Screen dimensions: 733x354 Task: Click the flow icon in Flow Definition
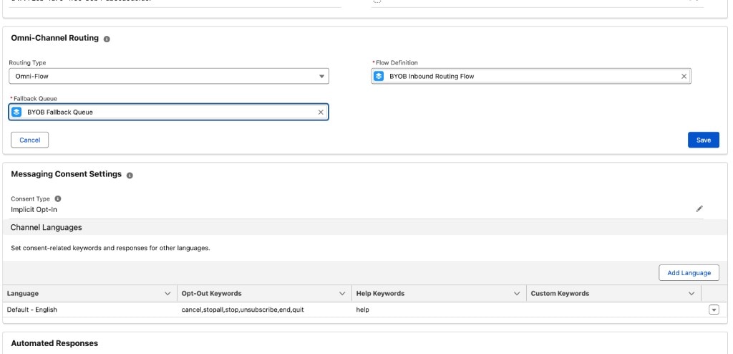pos(379,77)
